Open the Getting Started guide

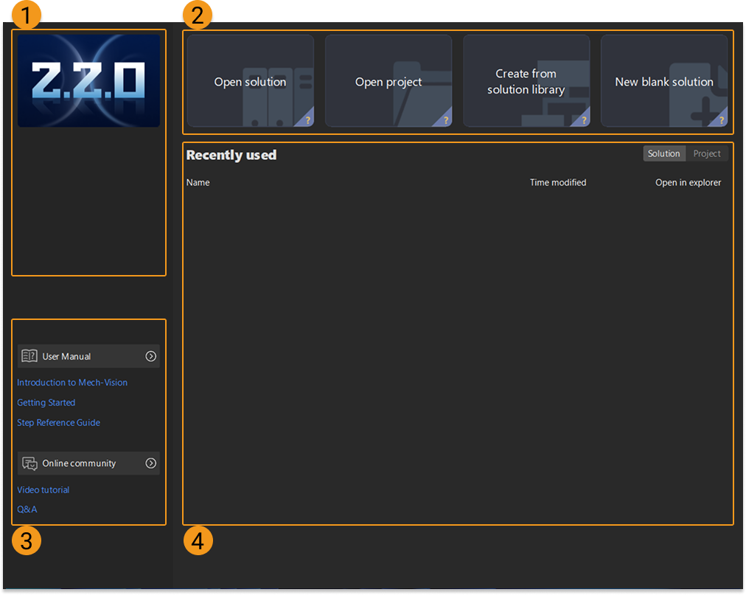coord(46,402)
